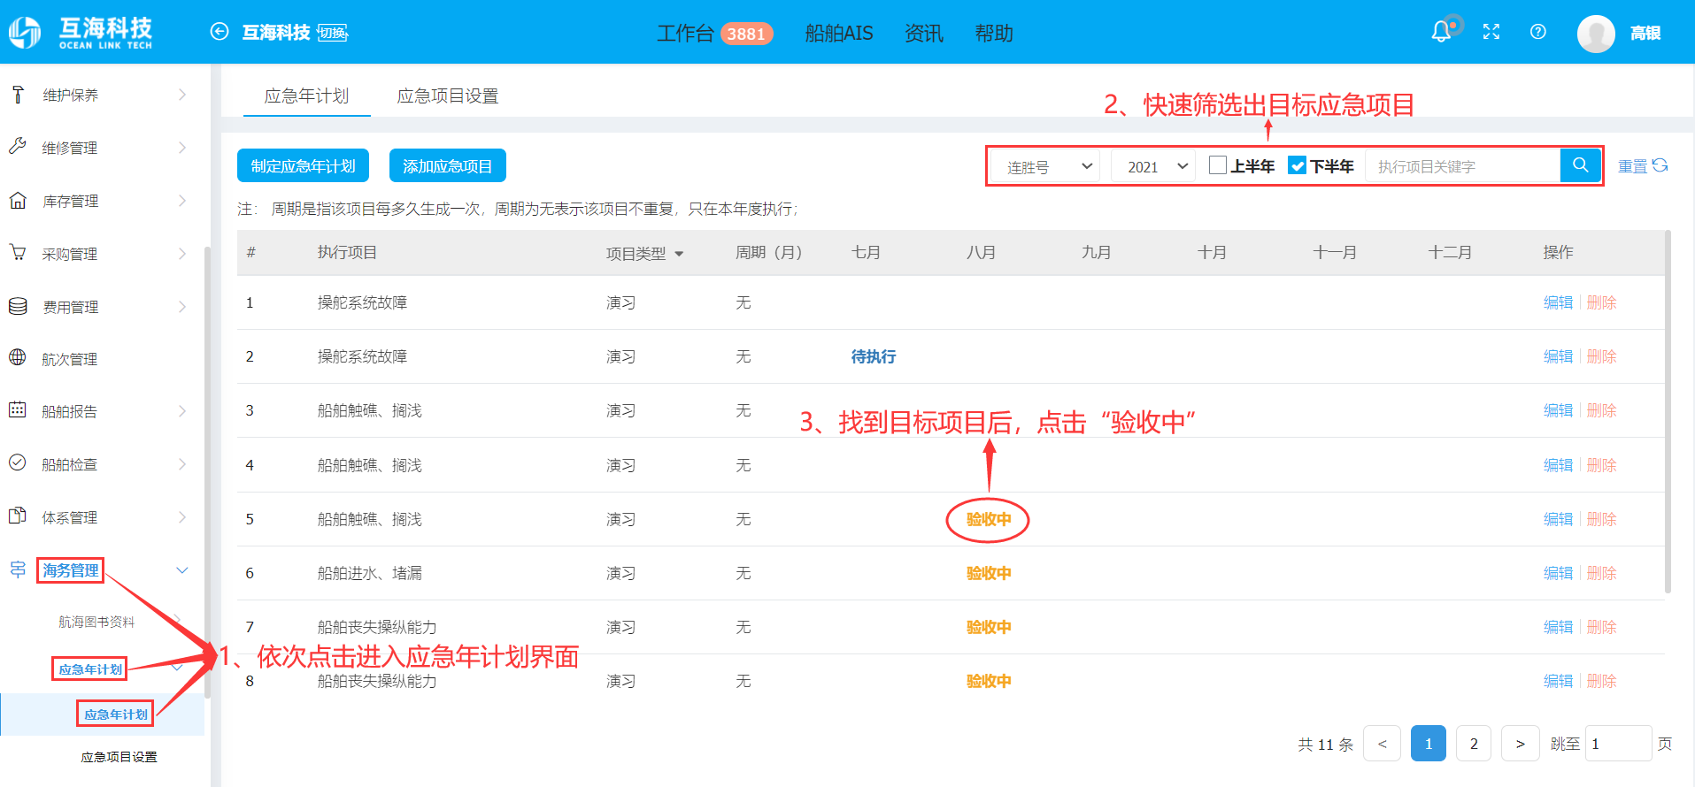Click 待执行 status in row 2
The height and width of the screenshot is (787, 1695).
[x=874, y=356]
